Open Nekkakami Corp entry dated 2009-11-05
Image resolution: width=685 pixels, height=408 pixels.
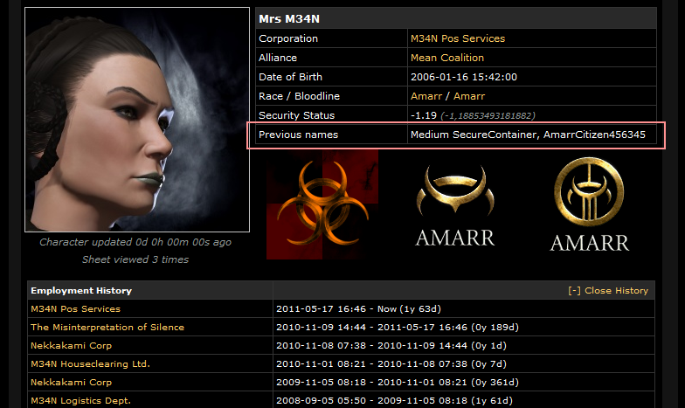[71, 383]
